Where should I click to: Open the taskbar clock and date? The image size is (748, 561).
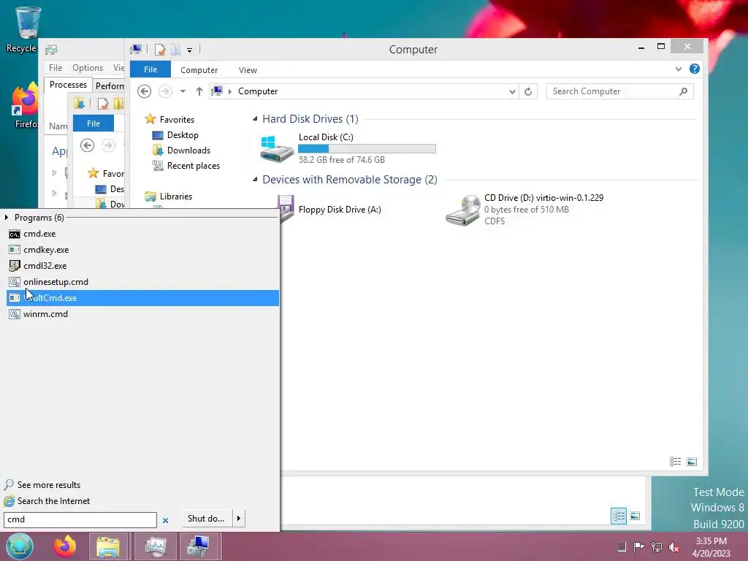(711, 546)
